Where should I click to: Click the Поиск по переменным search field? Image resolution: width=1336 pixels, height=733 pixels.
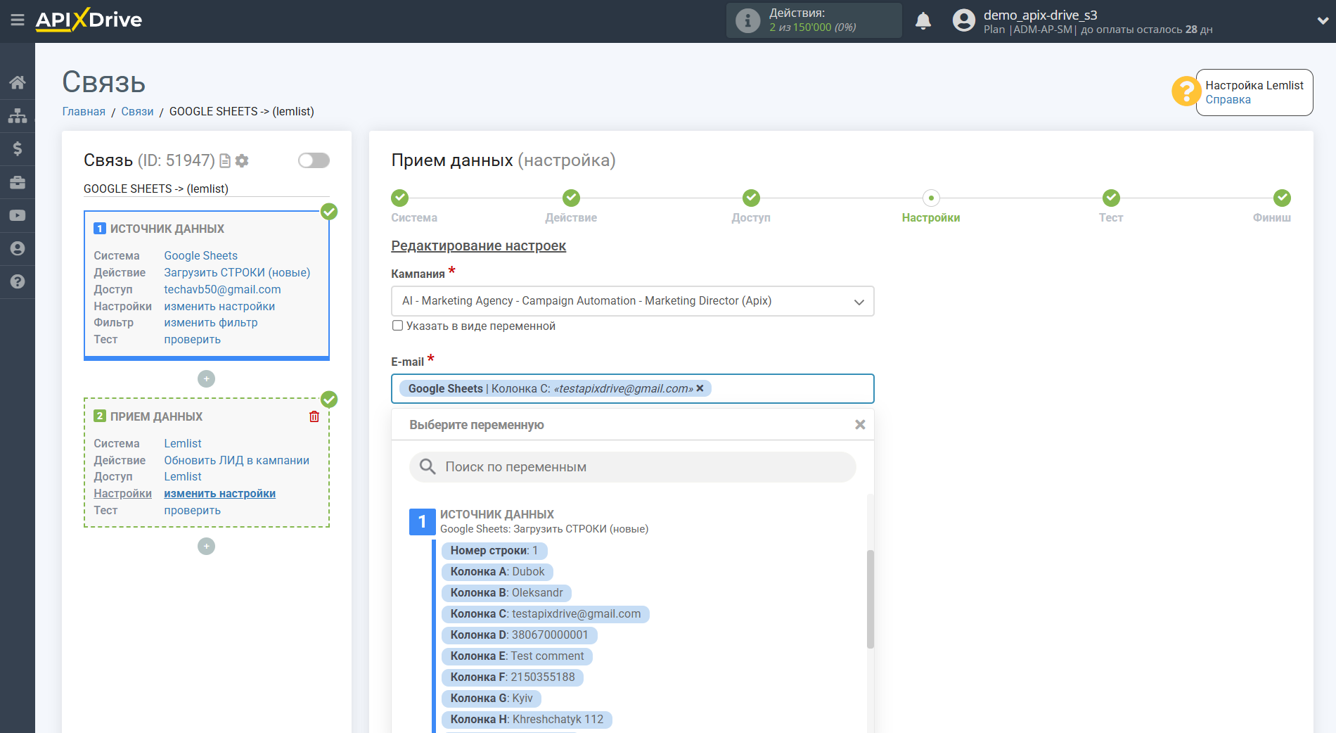(632, 467)
